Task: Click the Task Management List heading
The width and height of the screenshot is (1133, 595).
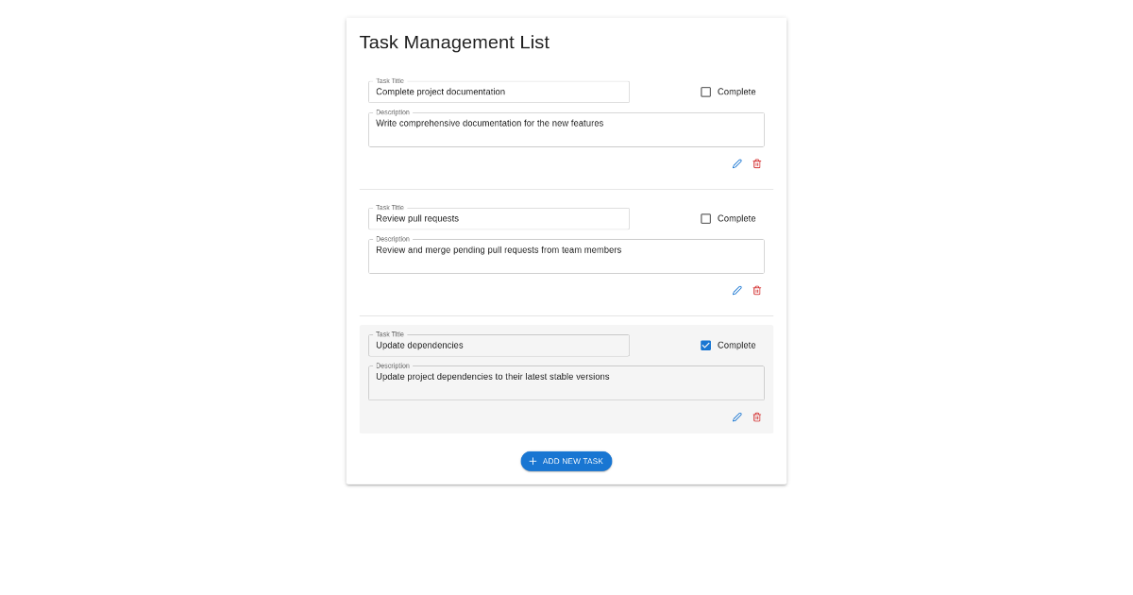Action: tap(454, 42)
